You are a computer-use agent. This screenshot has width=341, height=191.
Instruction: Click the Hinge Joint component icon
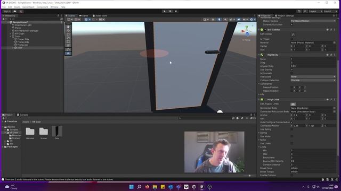(x=262, y=100)
